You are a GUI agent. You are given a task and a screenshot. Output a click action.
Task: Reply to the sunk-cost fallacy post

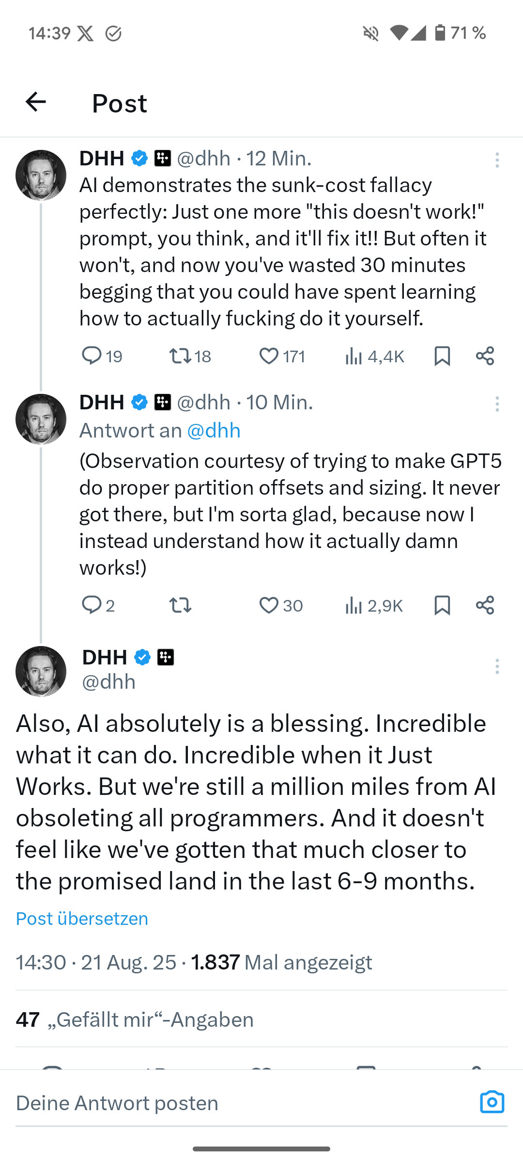(x=92, y=356)
